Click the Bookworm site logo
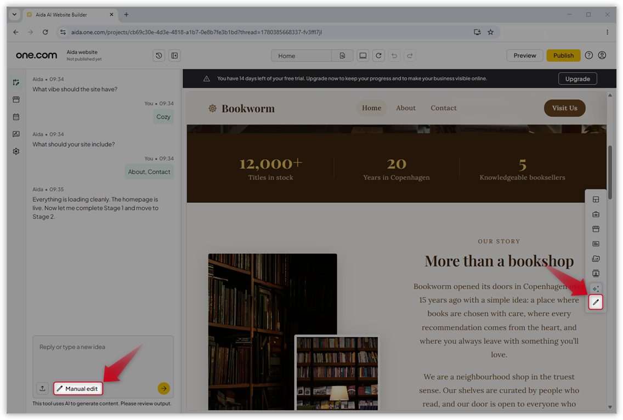The width and height of the screenshot is (623, 420). click(x=241, y=109)
